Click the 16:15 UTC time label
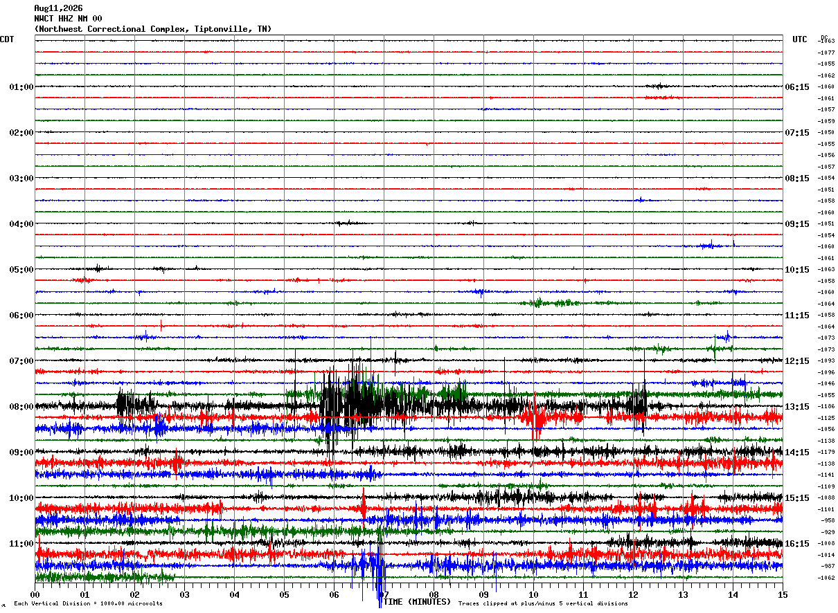Screen dimensions: 838x613 coord(797,544)
